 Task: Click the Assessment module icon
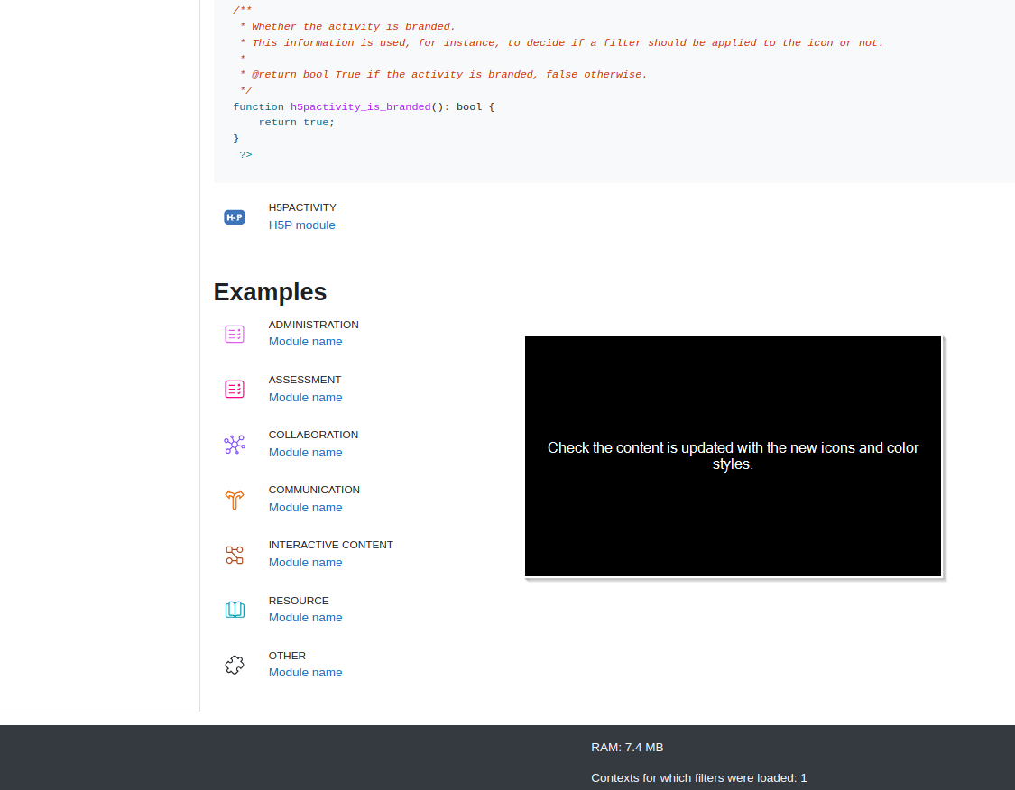pos(235,389)
